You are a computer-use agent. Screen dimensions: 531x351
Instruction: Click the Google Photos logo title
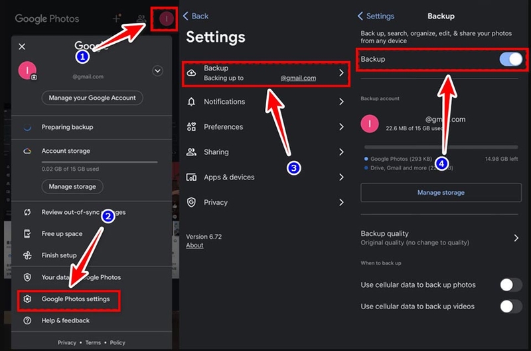[47, 19]
